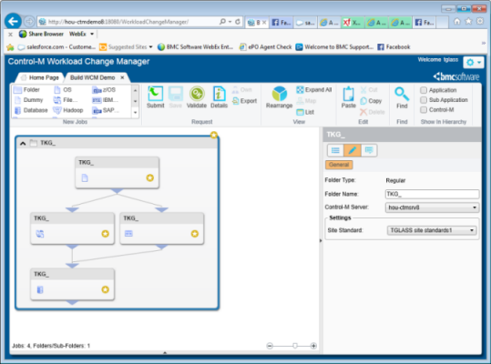
Task: Switch to Home Page tab
Action: (x=40, y=77)
